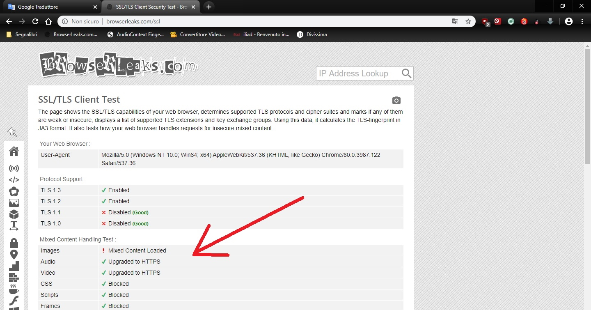The width and height of the screenshot is (591, 310).
Task: Click the IP lookup magnifier icon
Action: pos(406,73)
